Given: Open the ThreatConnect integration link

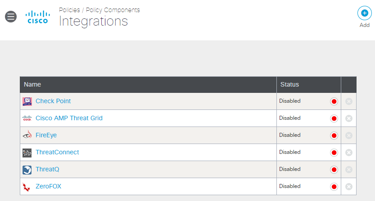Looking at the screenshot, I should [57, 152].
